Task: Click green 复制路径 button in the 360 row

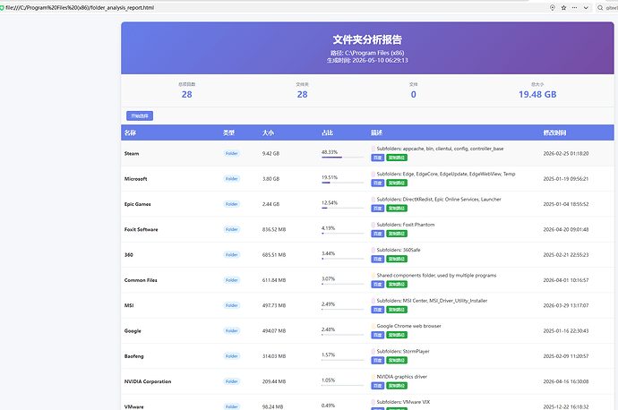Action: click(397, 259)
